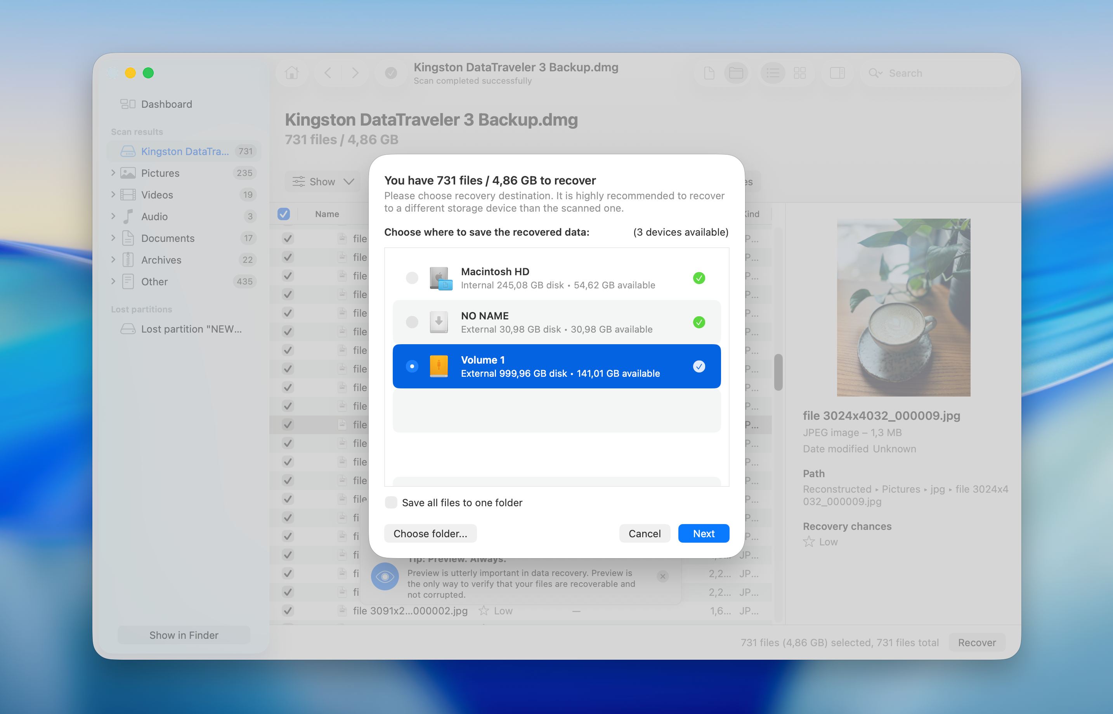Viewport: 1113px width, 714px height.
Task: Expand the Audio category chevron
Action: (113, 217)
